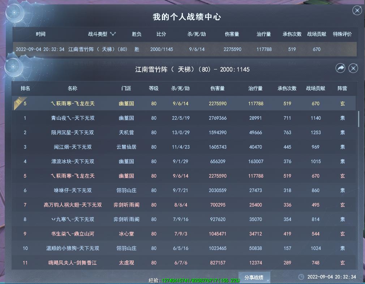Viewport: 365px width, 284px height.
Task: Select player 陨月沉星-天下无双
Action: (73, 132)
